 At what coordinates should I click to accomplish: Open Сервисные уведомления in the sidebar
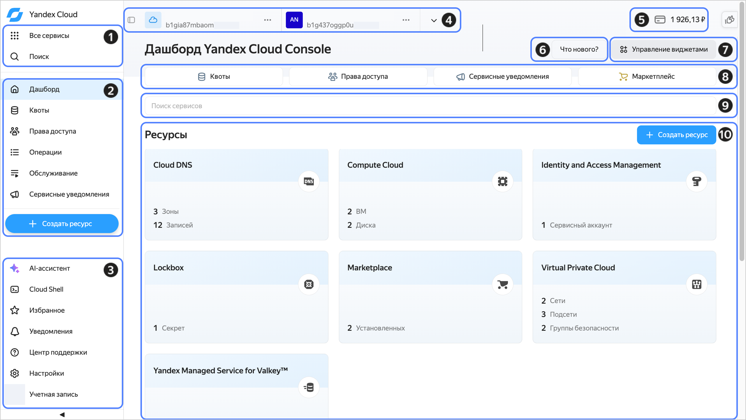coord(62,194)
